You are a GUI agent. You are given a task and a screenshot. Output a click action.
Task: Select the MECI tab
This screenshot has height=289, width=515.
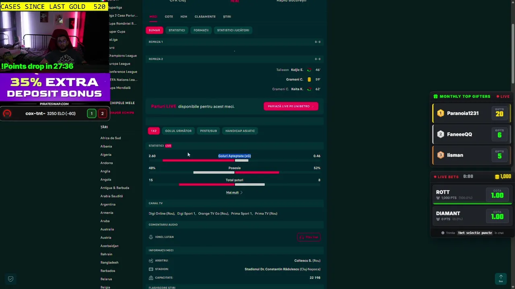153,16
